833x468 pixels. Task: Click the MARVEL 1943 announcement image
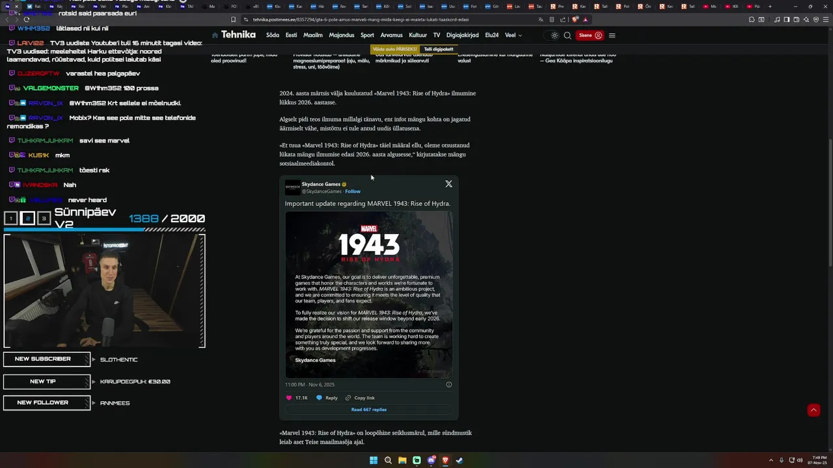[369, 294]
